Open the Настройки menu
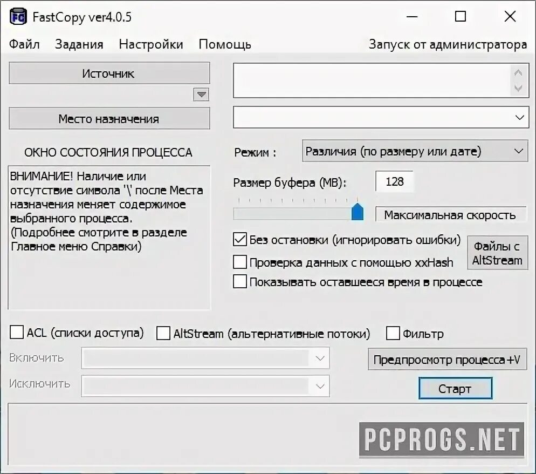The image size is (536, 474). 151,44
